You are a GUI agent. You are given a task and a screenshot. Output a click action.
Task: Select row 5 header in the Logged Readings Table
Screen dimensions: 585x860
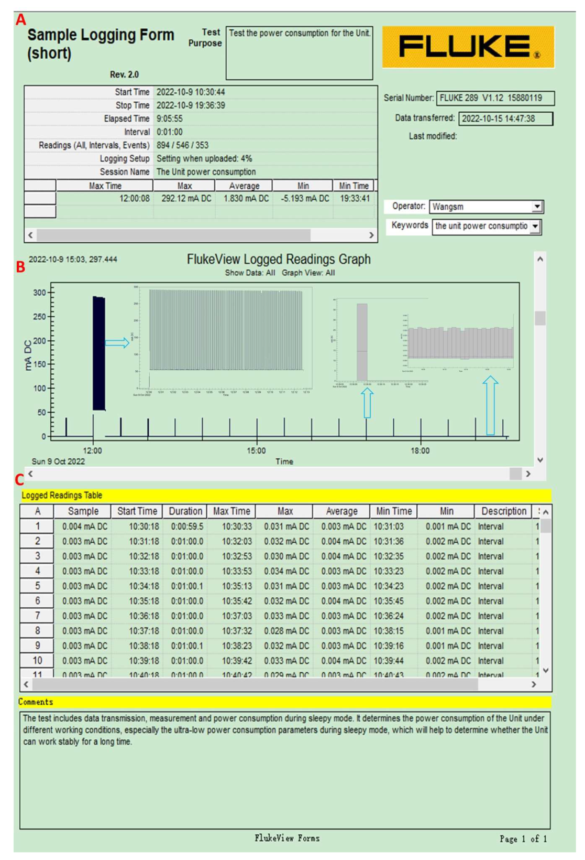click(x=37, y=586)
